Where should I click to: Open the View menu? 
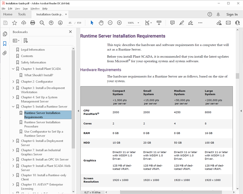(x=17, y=8)
